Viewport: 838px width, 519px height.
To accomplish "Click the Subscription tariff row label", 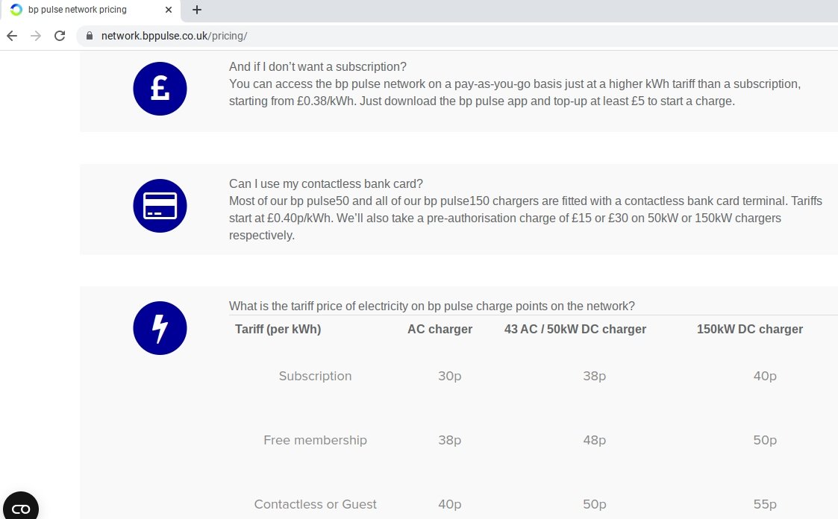I will coord(316,376).
